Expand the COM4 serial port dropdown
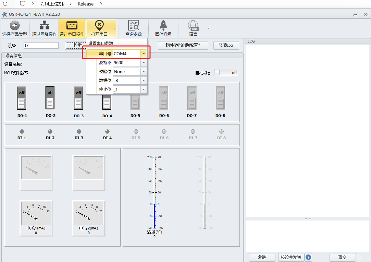Viewport: 371px width, 262px height. point(144,54)
